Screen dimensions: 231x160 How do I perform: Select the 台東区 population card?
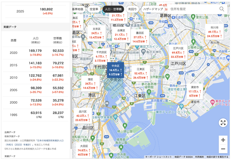[121, 35]
